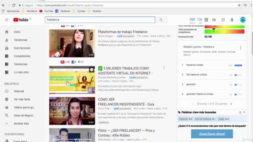This screenshot has height=142, width=253.
Task: Open the hamburger guide menu
Action: point(7,20)
